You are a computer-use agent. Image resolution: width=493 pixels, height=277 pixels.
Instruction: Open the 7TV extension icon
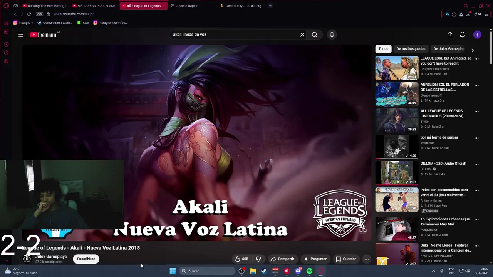pos(447,14)
